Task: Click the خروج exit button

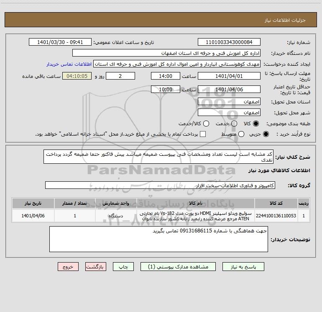Action: tap(68, 267)
